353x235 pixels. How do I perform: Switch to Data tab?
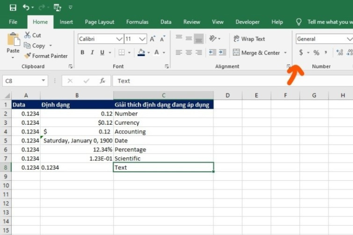(x=166, y=22)
